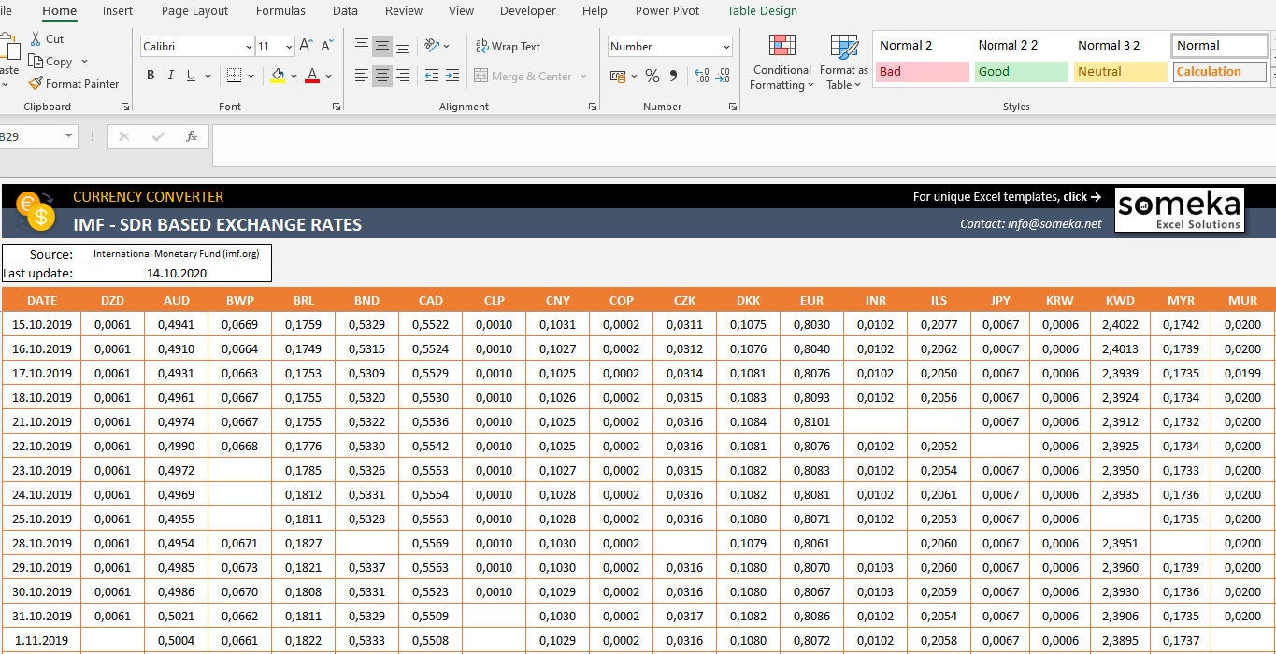Apply Comma Style formatting
Image resolution: width=1276 pixels, height=654 pixels.
click(x=674, y=76)
